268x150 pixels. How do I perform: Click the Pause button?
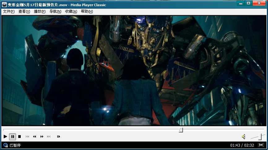(x=12, y=136)
